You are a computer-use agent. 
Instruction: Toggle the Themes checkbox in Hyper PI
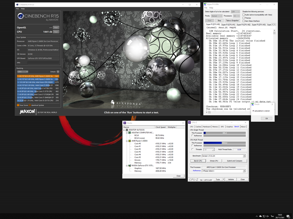(244, 18)
